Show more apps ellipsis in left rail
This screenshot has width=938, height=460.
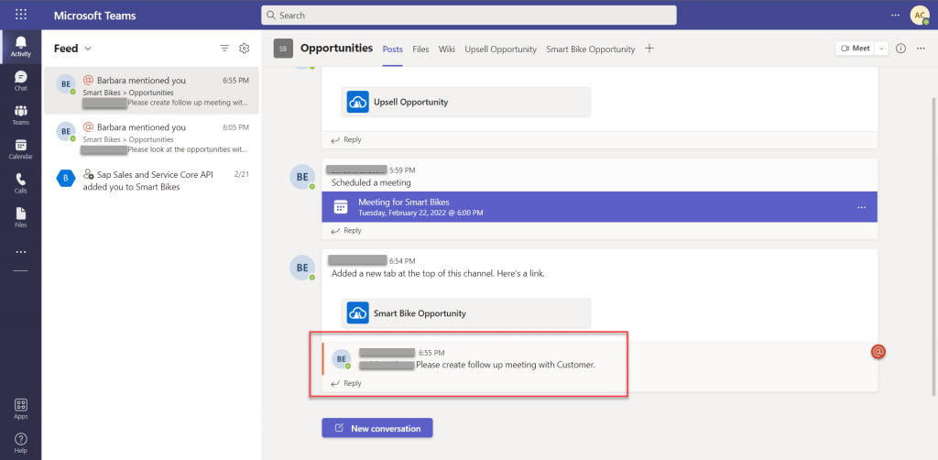(x=21, y=252)
